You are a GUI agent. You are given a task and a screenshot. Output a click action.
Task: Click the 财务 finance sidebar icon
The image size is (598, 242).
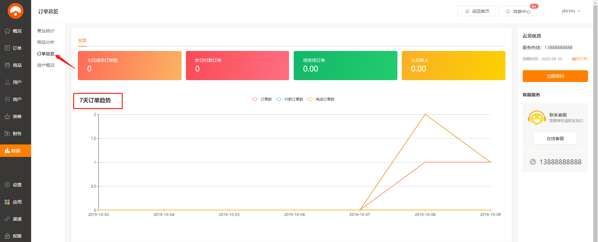click(7, 134)
